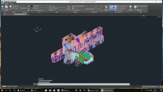Open 2D Wireframe visual style dropdown
Screen dimensions: 163x92
[39, 6]
